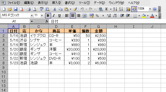
Task: Open the Chart Wizard icon
Action: pos(128,9)
